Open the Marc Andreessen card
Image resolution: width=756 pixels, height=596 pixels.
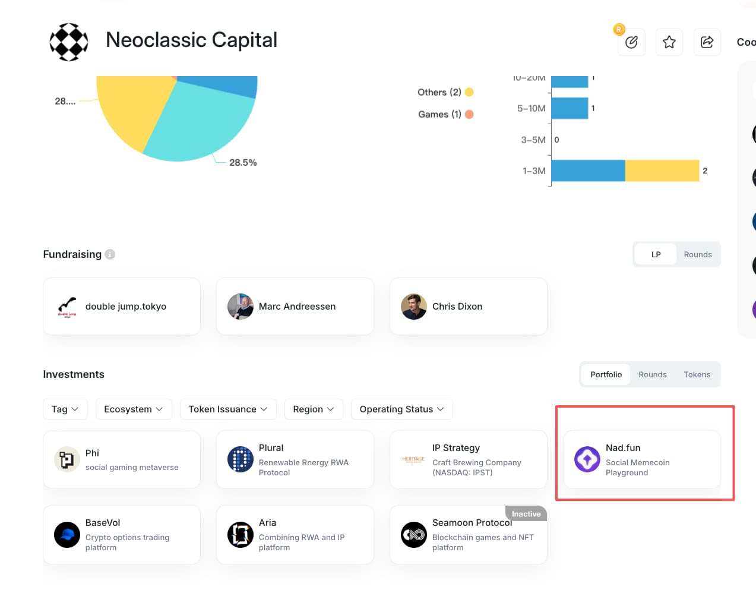pyautogui.click(x=295, y=307)
